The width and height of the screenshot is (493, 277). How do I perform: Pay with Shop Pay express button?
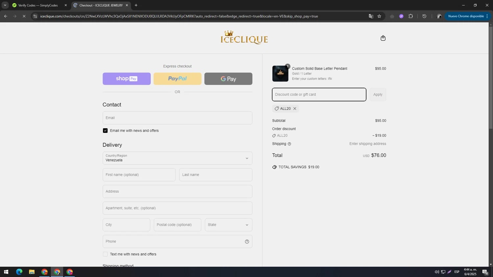click(x=127, y=79)
